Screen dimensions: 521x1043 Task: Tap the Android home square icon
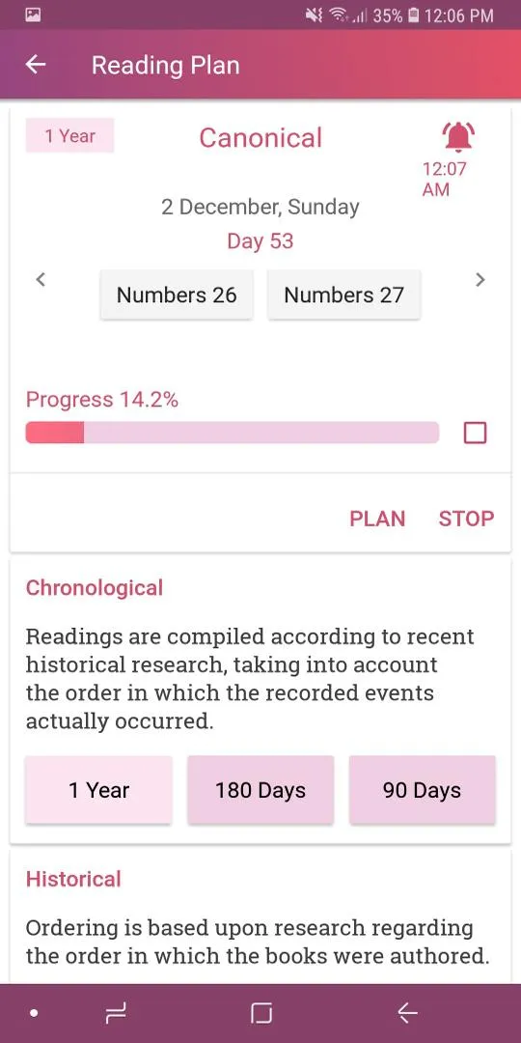(x=261, y=1013)
